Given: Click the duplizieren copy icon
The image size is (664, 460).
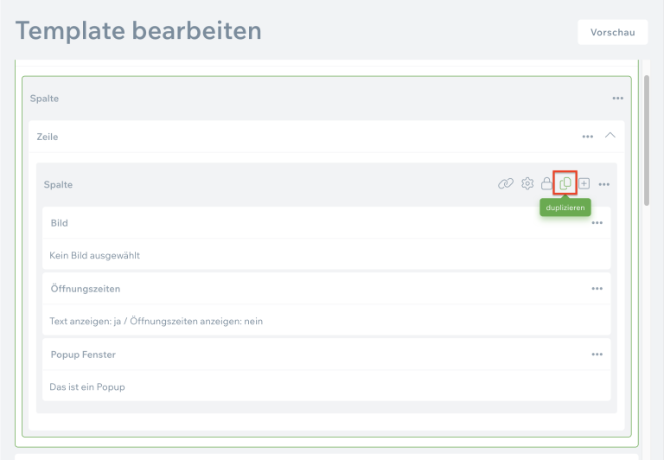Looking at the screenshot, I should click(x=565, y=183).
